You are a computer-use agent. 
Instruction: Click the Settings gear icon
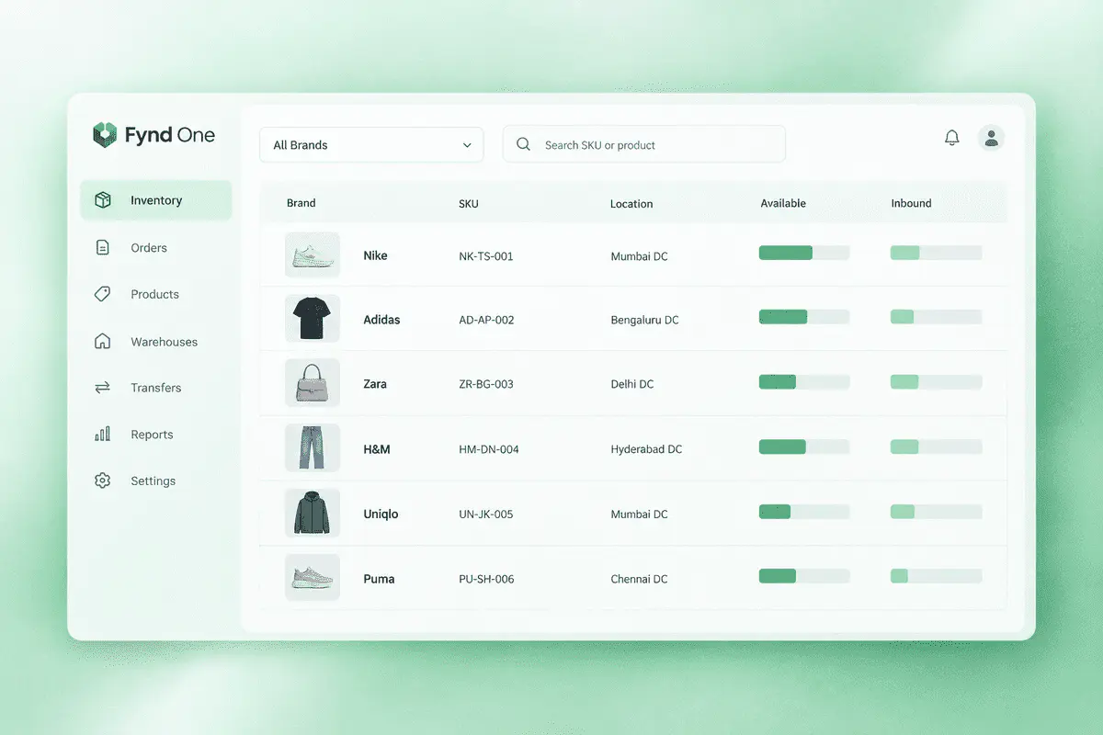pos(103,481)
